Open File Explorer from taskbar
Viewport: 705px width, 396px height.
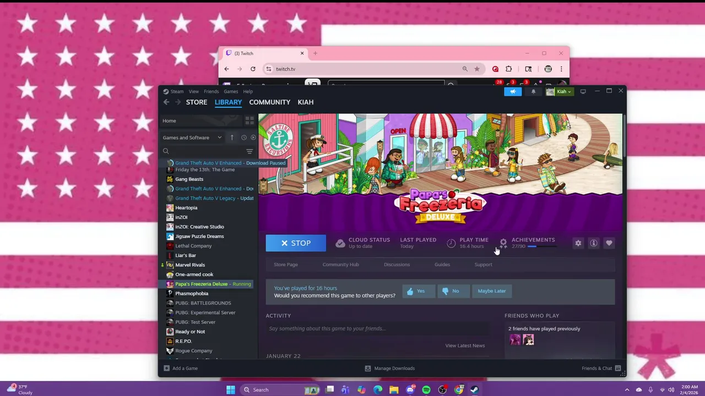pyautogui.click(x=394, y=390)
